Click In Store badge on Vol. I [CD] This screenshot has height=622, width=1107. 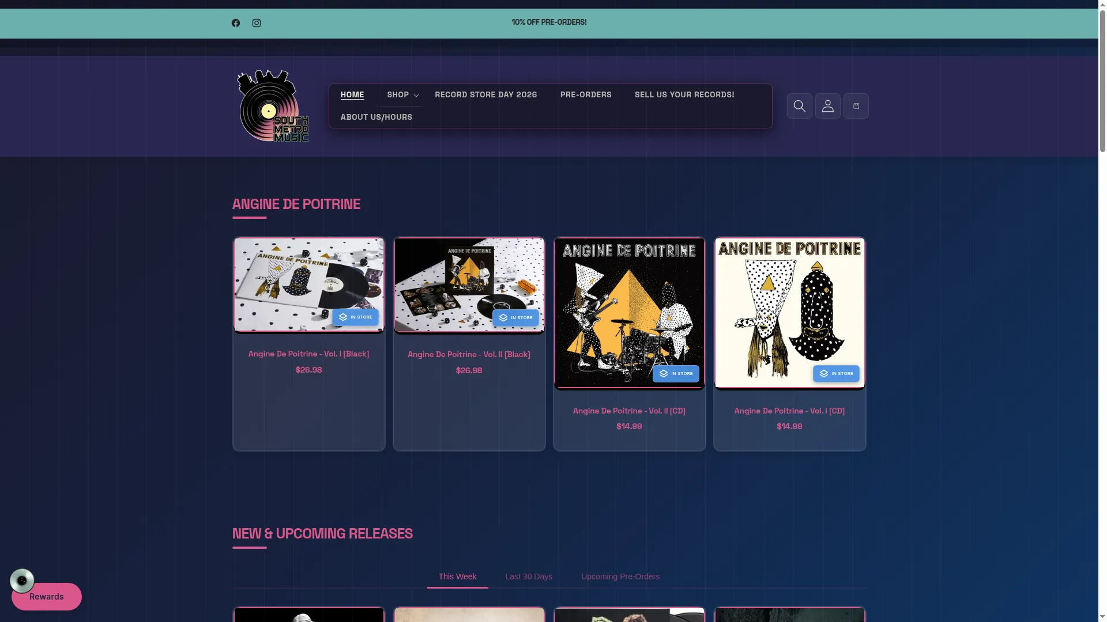pos(836,374)
